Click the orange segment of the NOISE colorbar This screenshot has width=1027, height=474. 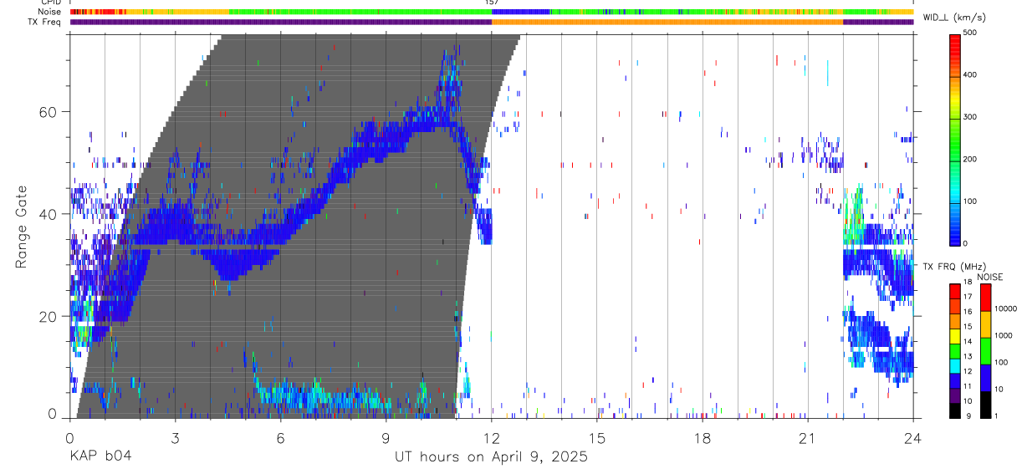point(984,324)
